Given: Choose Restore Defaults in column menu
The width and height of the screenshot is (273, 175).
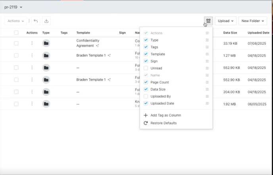Looking at the screenshot, I should coord(163,123).
